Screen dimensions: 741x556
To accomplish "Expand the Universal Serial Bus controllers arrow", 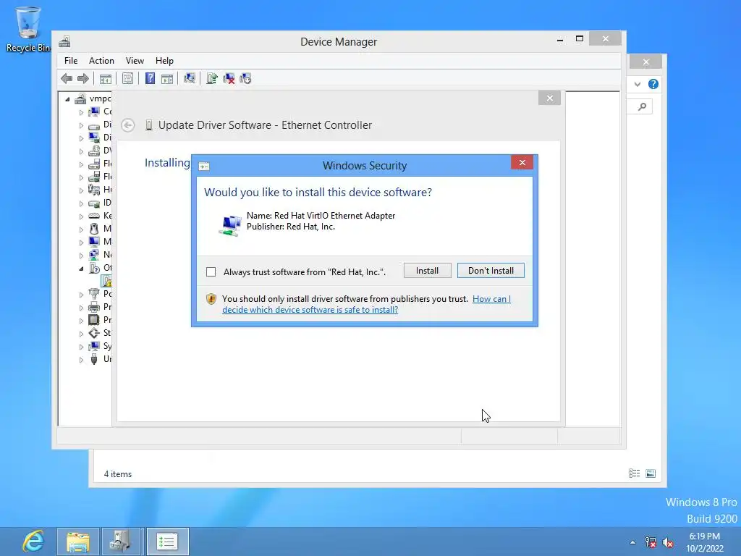I will (81, 360).
